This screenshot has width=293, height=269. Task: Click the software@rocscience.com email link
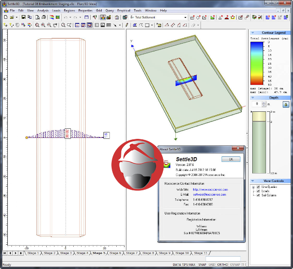tap(210, 195)
